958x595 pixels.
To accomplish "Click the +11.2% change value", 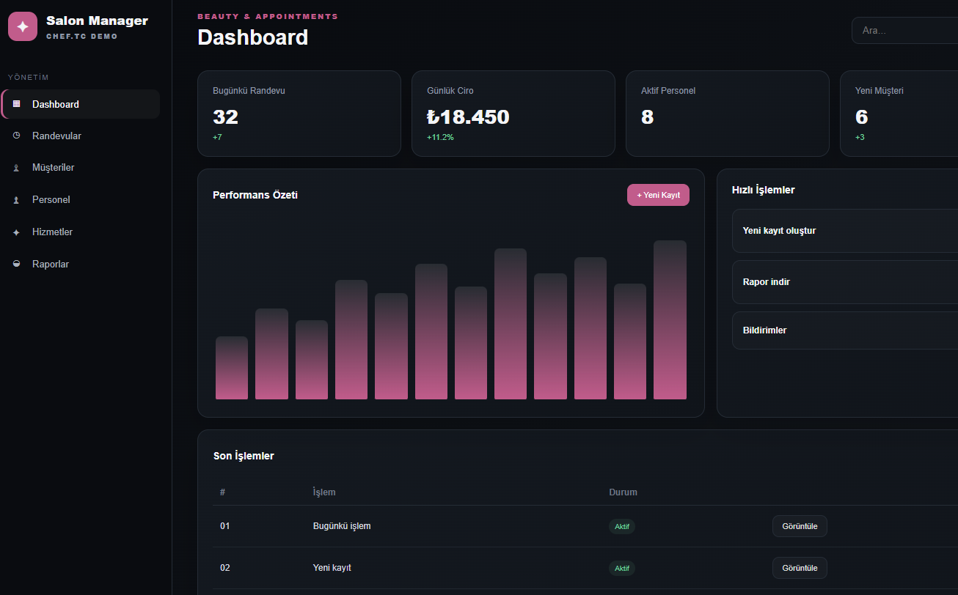I will [440, 137].
